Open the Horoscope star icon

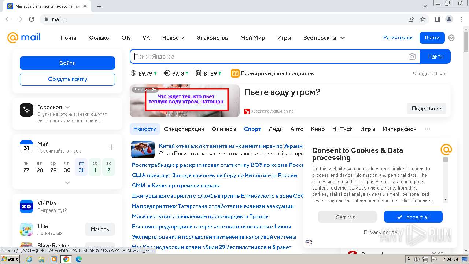click(26, 110)
